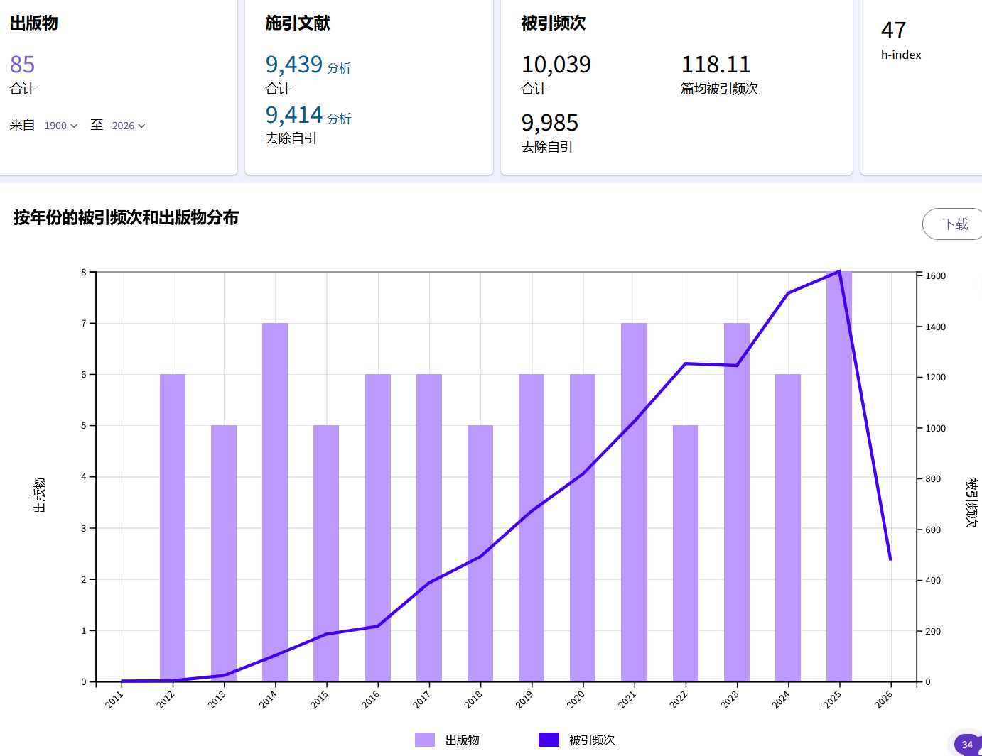The width and height of the screenshot is (982, 756).
Task: Click the citation line endpoint at 2026
Action: click(890, 559)
